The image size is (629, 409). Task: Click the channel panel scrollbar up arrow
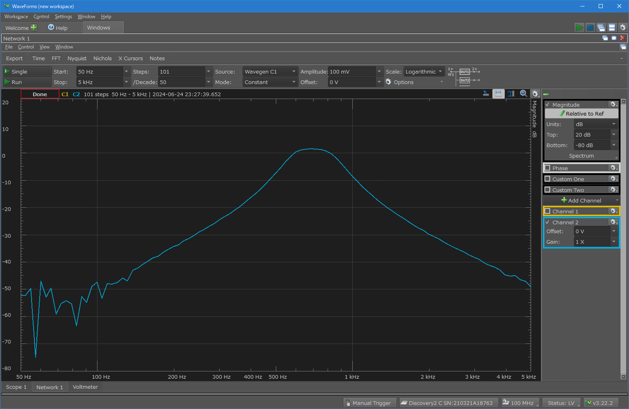pyautogui.click(x=623, y=101)
